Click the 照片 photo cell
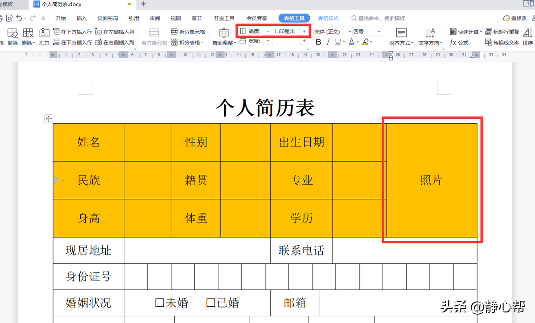This screenshot has height=323, width=535. pos(432,180)
